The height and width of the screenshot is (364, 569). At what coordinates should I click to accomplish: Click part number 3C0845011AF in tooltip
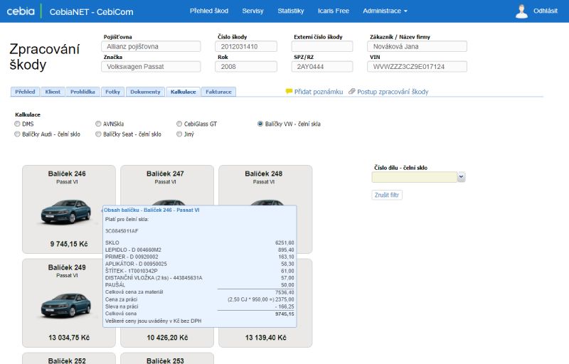tap(122, 231)
